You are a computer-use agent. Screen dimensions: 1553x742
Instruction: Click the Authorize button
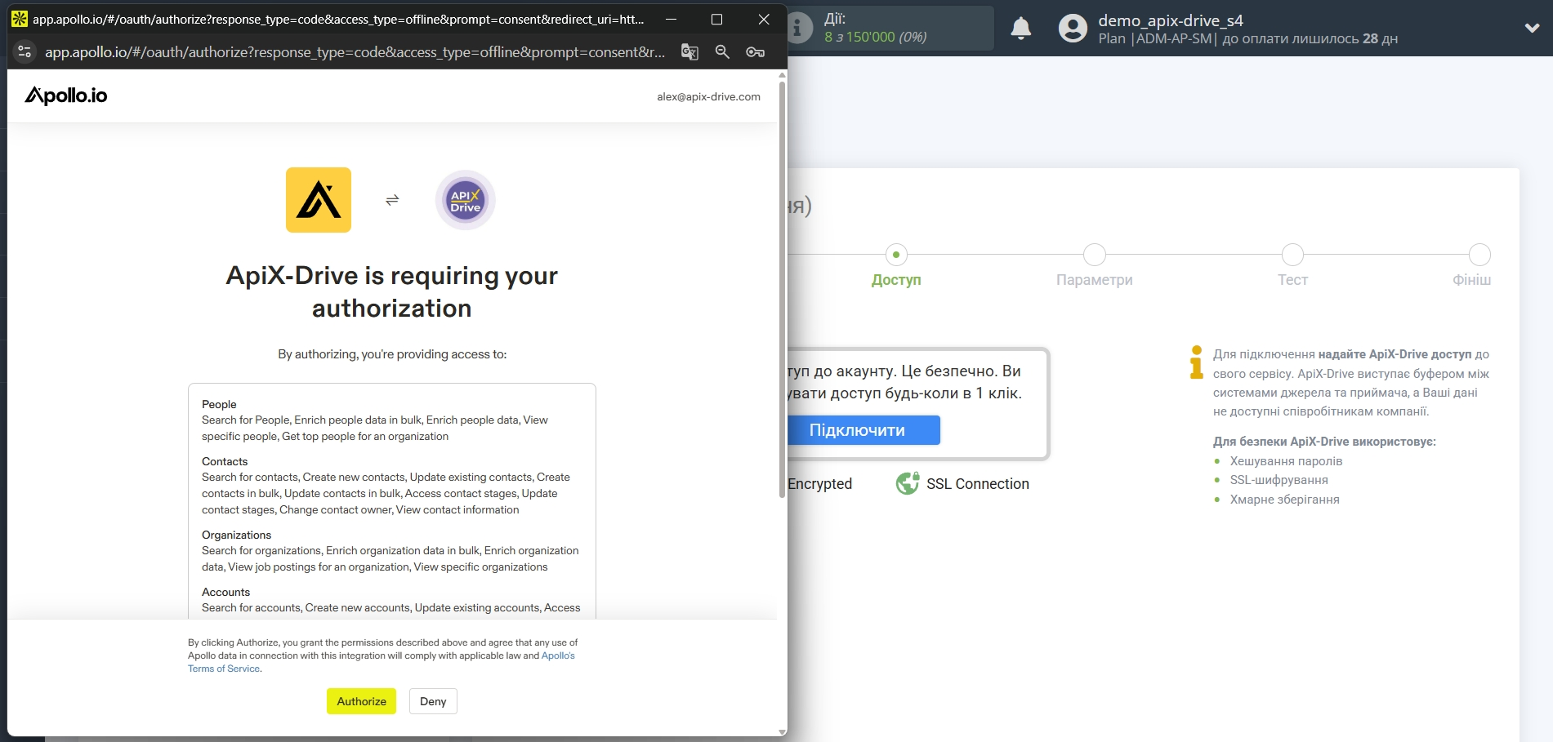click(x=361, y=700)
